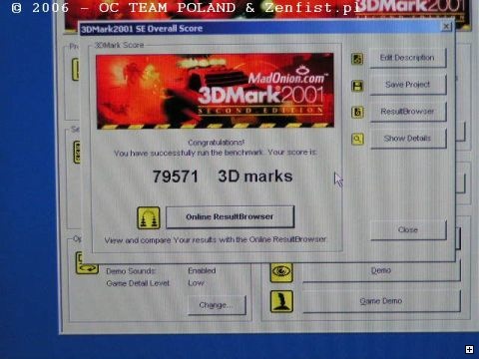Click the Congratulations! text
479x359 pixels.
[217, 143]
